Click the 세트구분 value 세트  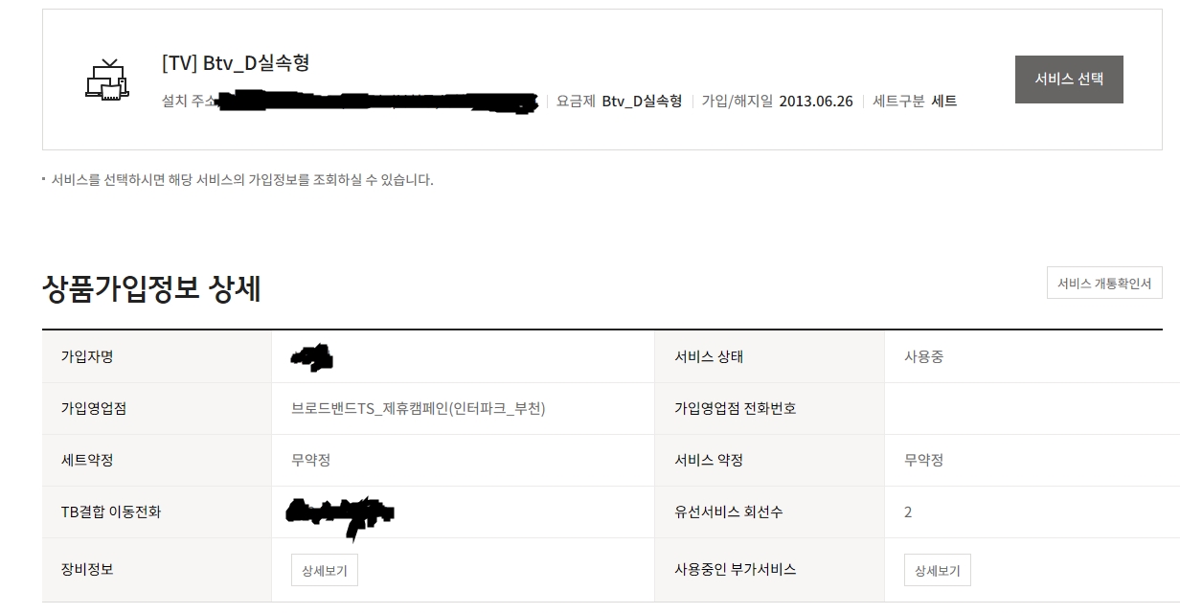coord(943,101)
